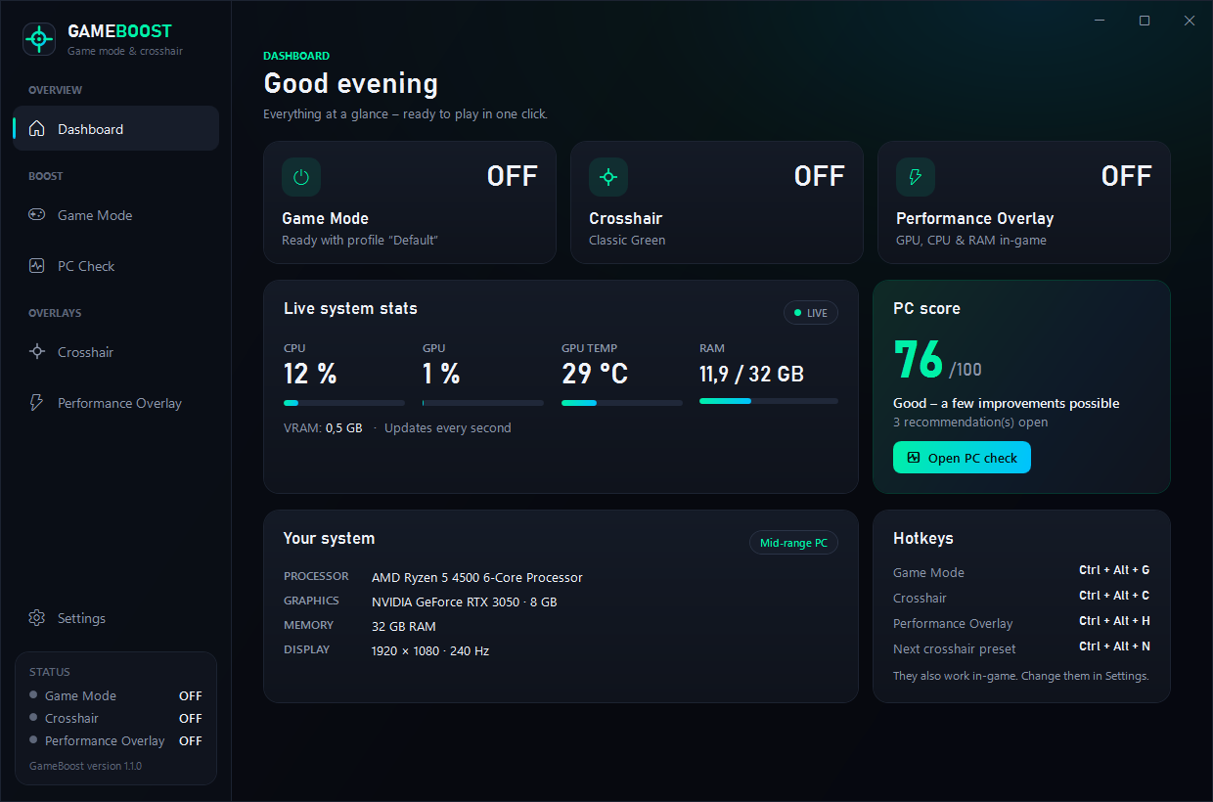Click the "1 %" GPU value
Viewport: 1213px width, 802px height.
pos(441,374)
